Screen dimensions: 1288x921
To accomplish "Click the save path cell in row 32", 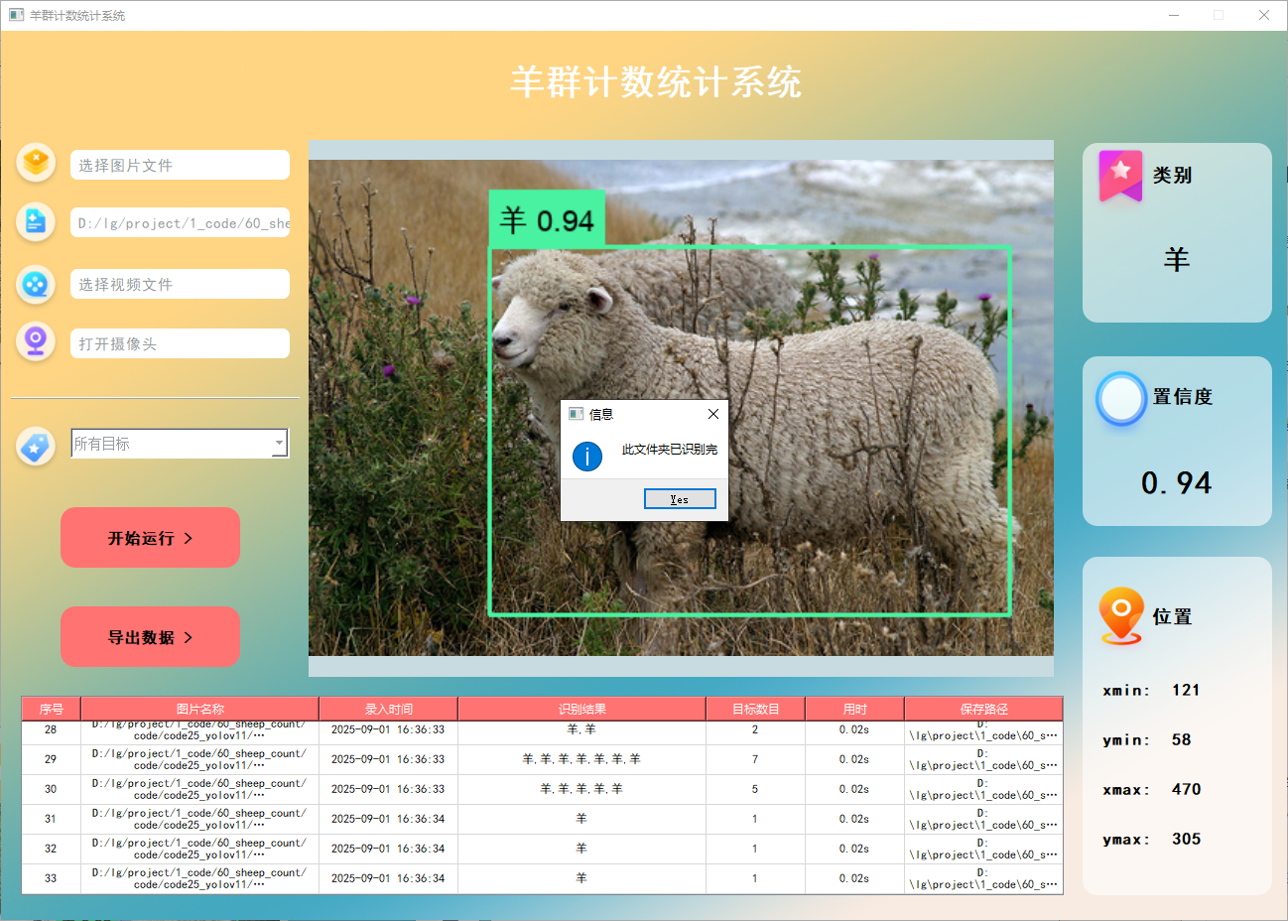I will [983, 849].
